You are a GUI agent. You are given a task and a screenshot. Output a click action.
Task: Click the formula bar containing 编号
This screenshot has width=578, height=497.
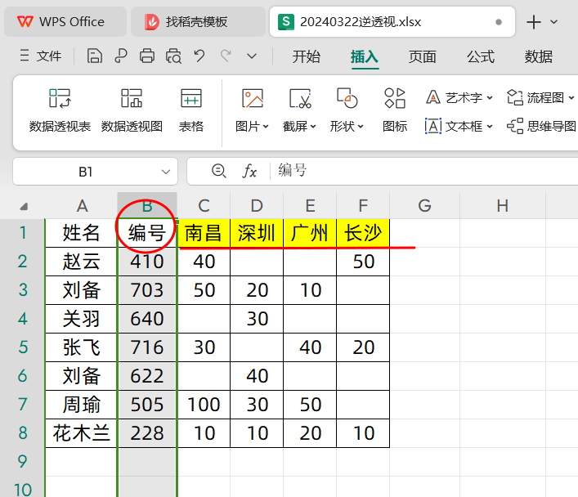tap(424, 171)
